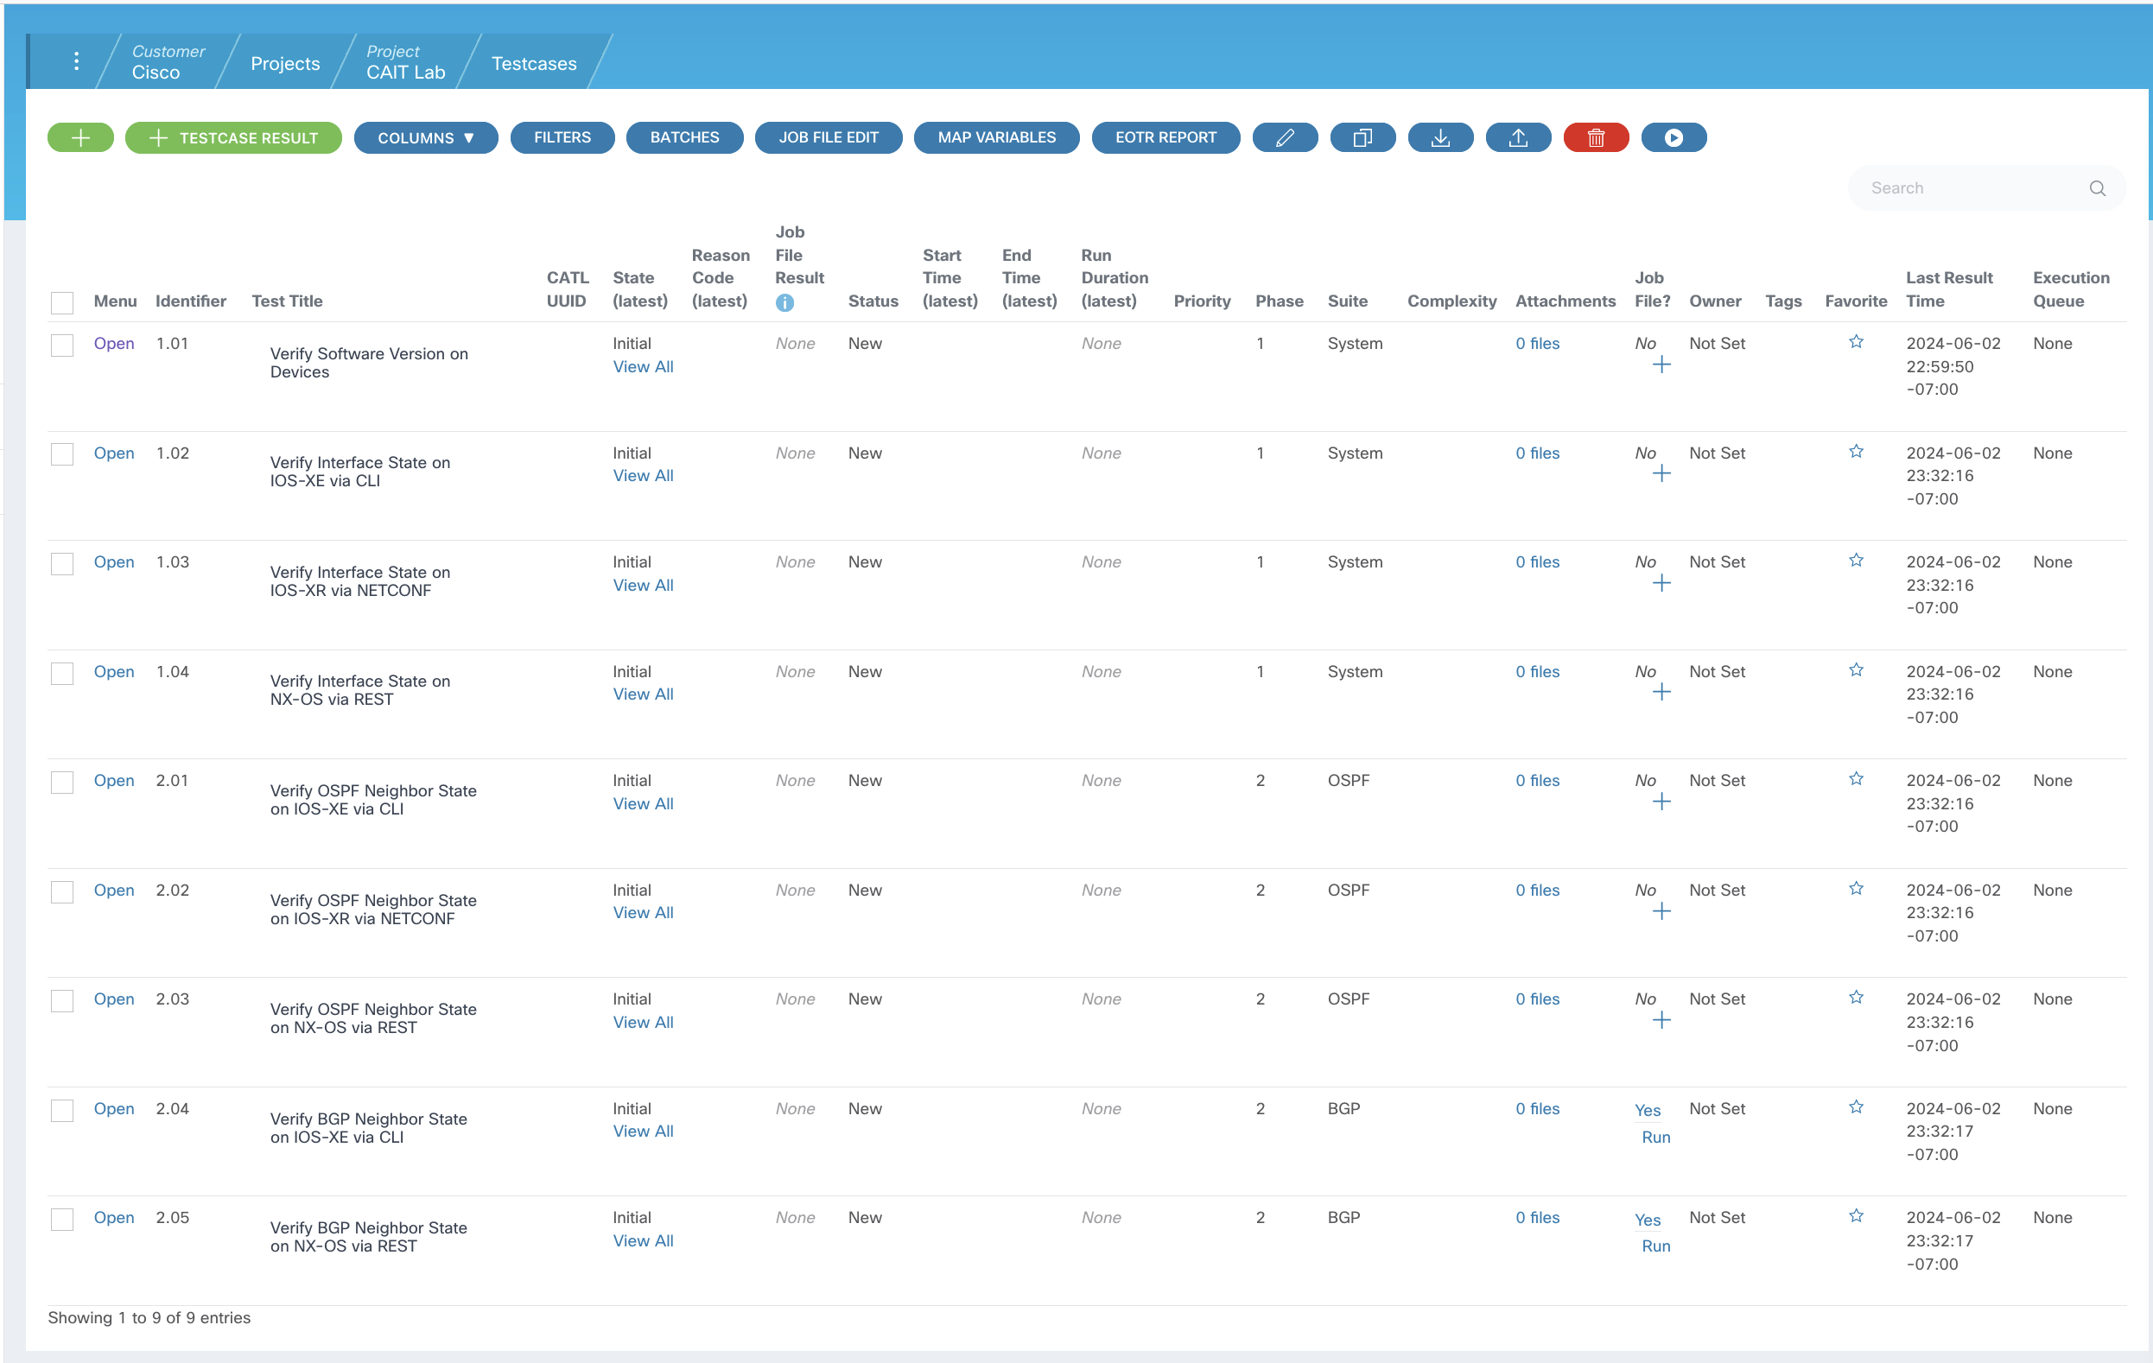Add job file for testcase 1.02
The height and width of the screenshot is (1363, 2153).
(x=1661, y=473)
